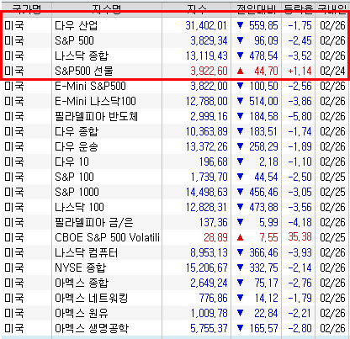Click the S&P 500 index row name
This screenshot has height=339, width=350.
(74, 40)
